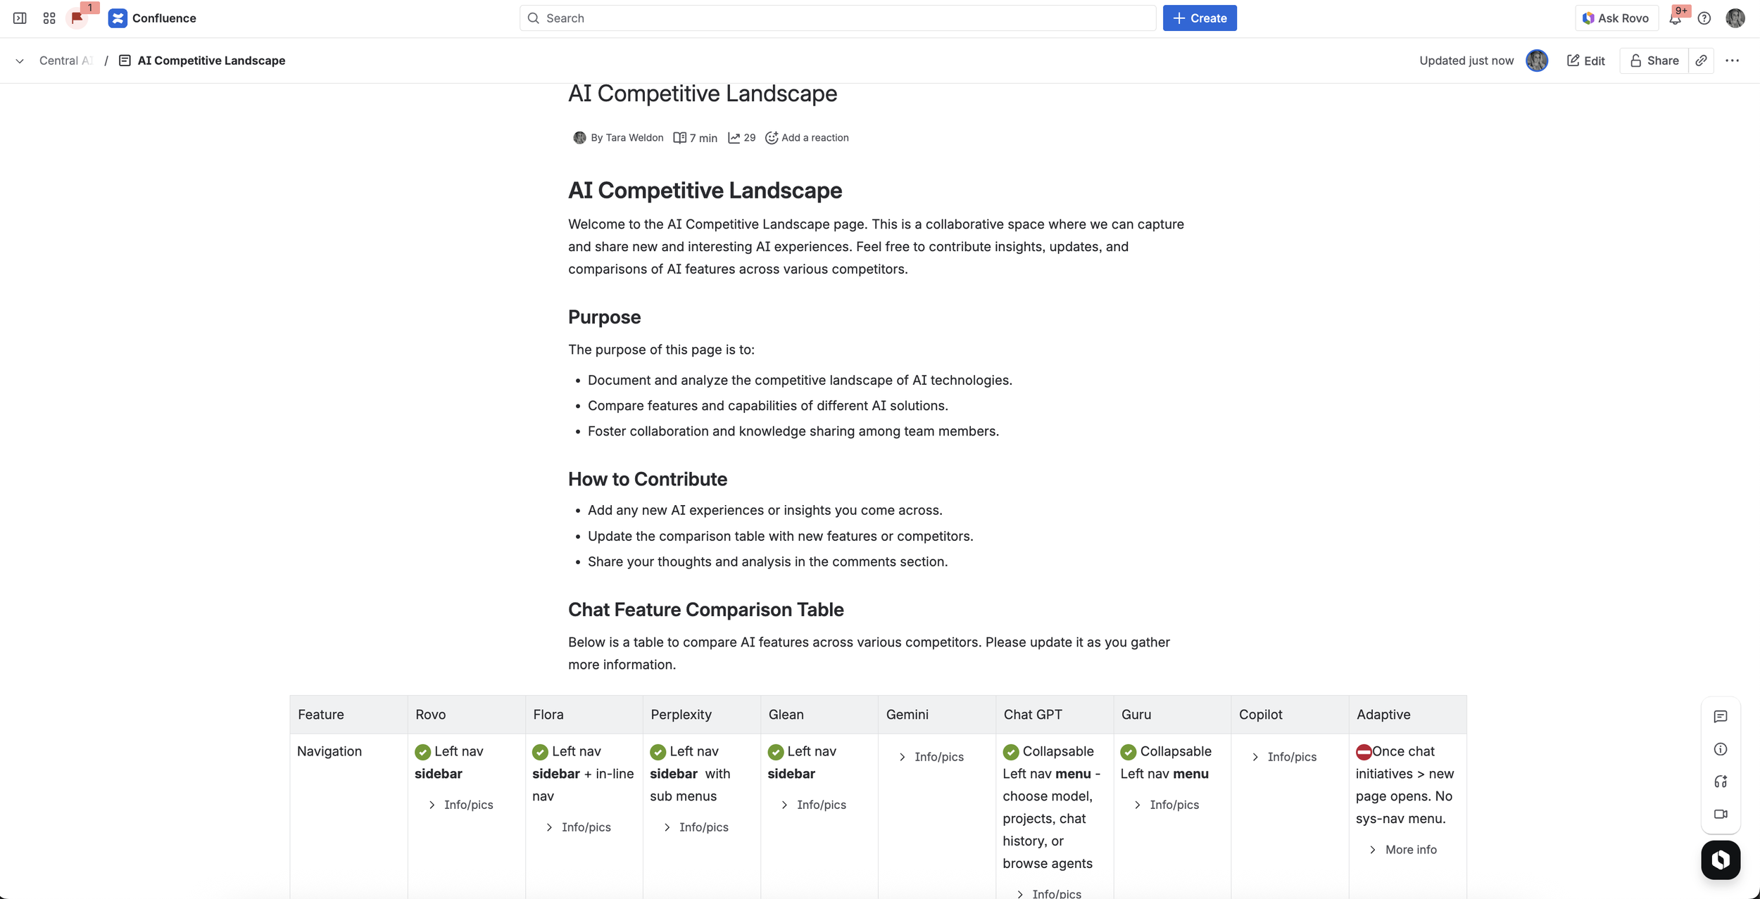Click the red flag notification icon
1760x899 pixels.
click(77, 18)
